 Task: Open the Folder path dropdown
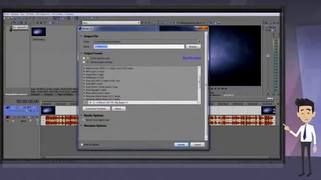tap(199, 41)
